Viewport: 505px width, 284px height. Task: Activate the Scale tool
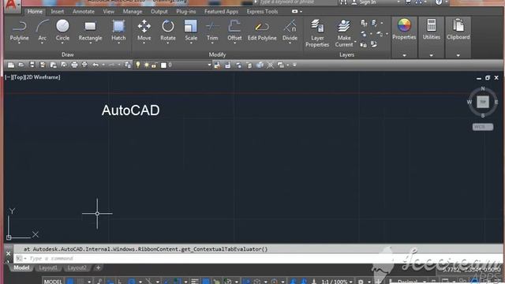191,31
